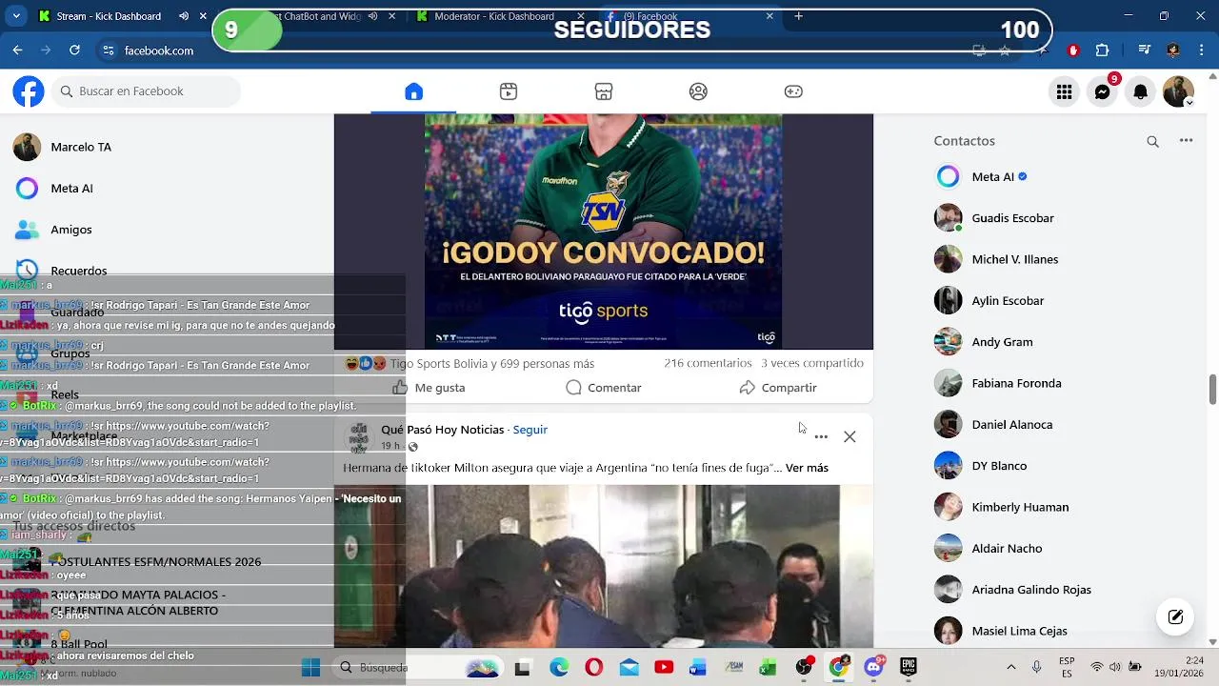Click Comentar on Tigo Sports post
1219x686 pixels.
tap(604, 388)
